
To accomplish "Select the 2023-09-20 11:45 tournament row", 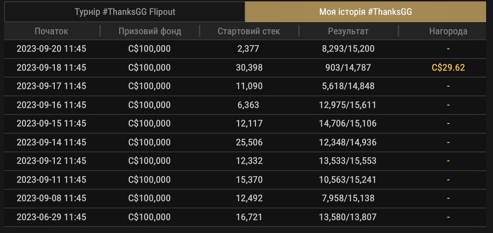I will (245, 49).
